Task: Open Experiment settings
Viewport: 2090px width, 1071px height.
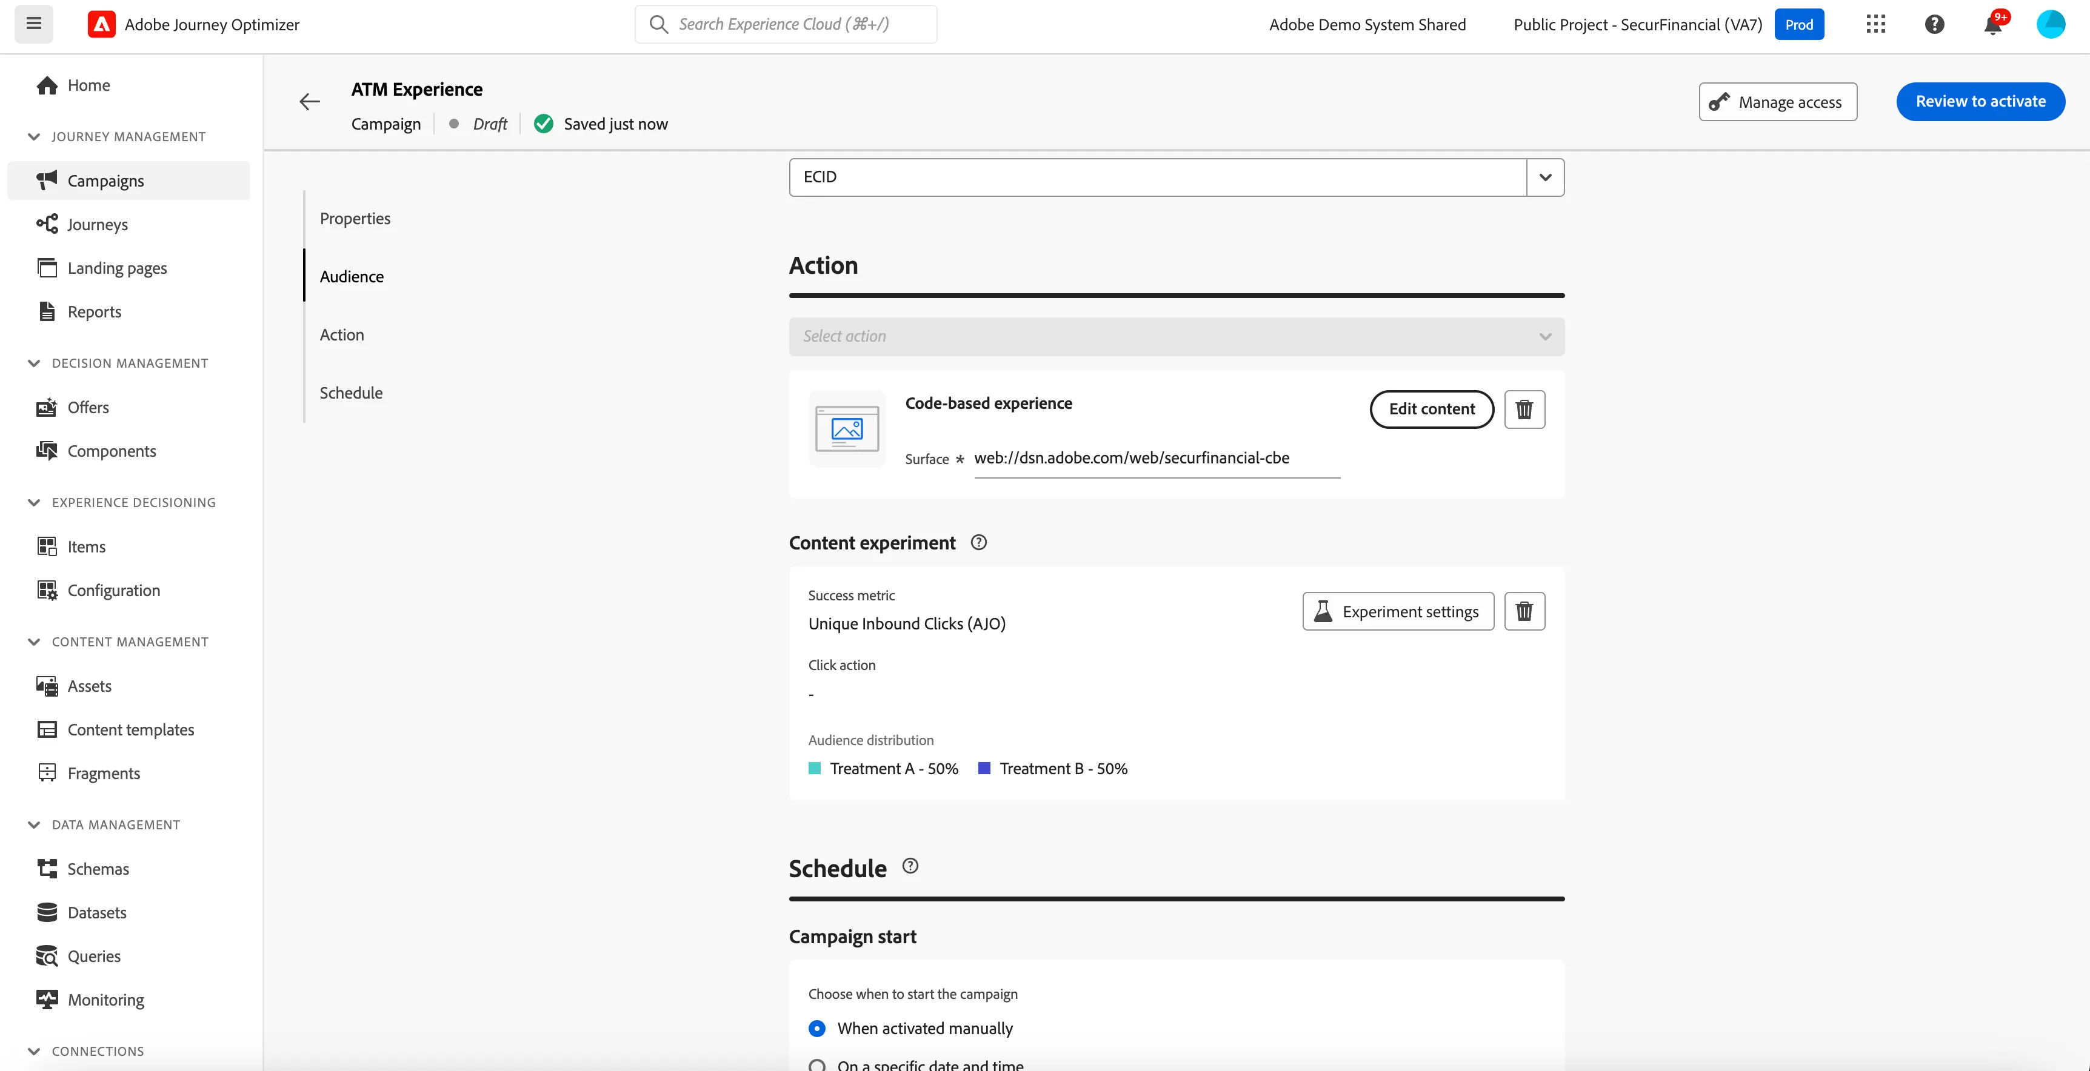Action: click(x=1398, y=611)
